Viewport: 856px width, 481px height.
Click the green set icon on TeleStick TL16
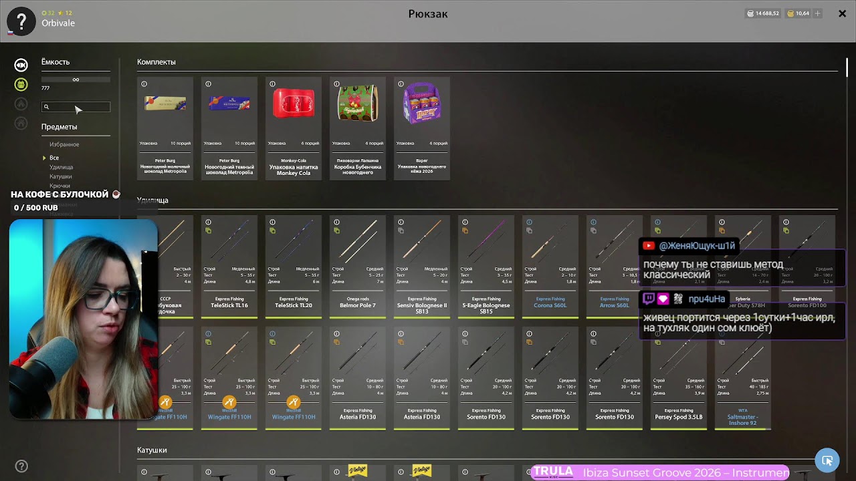click(x=208, y=231)
